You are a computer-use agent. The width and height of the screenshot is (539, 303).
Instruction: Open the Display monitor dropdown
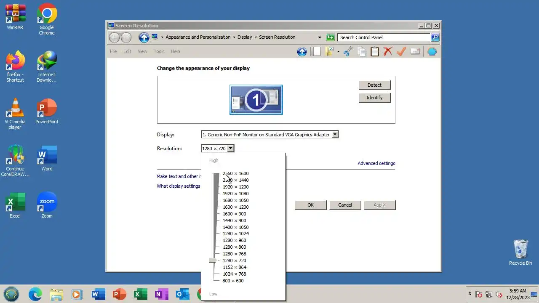(x=335, y=135)
